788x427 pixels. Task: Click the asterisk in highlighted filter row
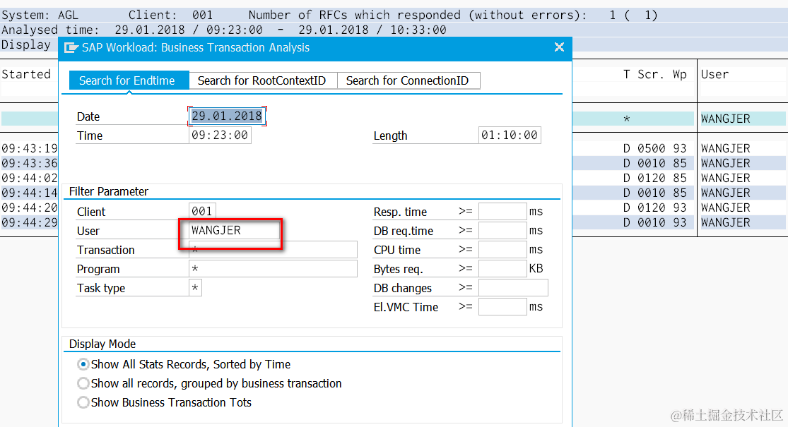coord(626,119)
